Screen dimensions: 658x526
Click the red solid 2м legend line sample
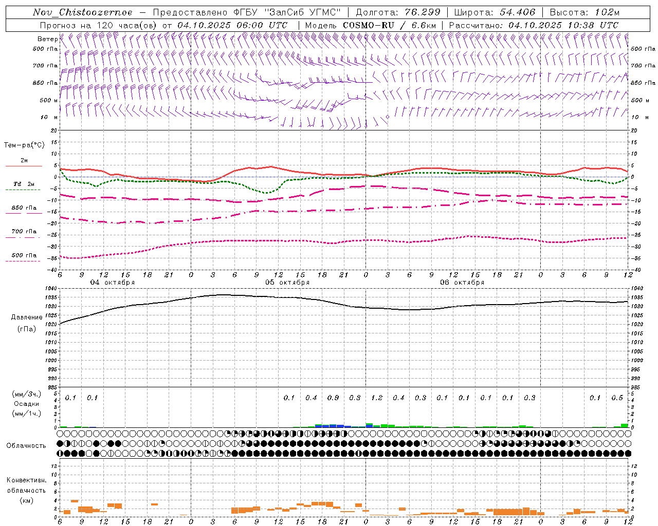(24, 166)
